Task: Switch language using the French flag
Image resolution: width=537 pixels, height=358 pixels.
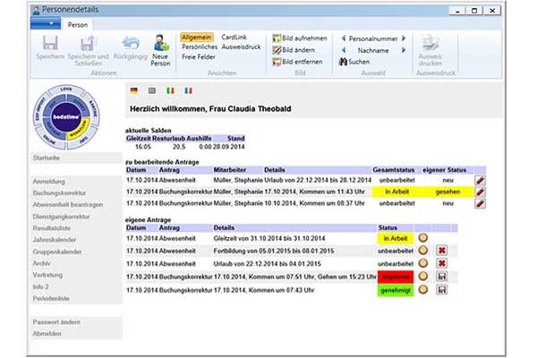Action: click(x=187, y=90)
